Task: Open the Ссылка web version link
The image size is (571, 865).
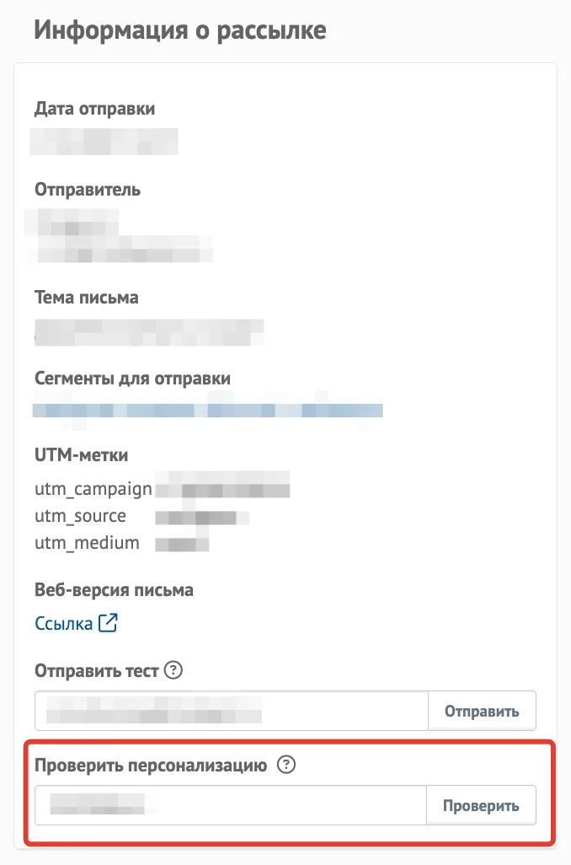Action: (x=63, y=623)
